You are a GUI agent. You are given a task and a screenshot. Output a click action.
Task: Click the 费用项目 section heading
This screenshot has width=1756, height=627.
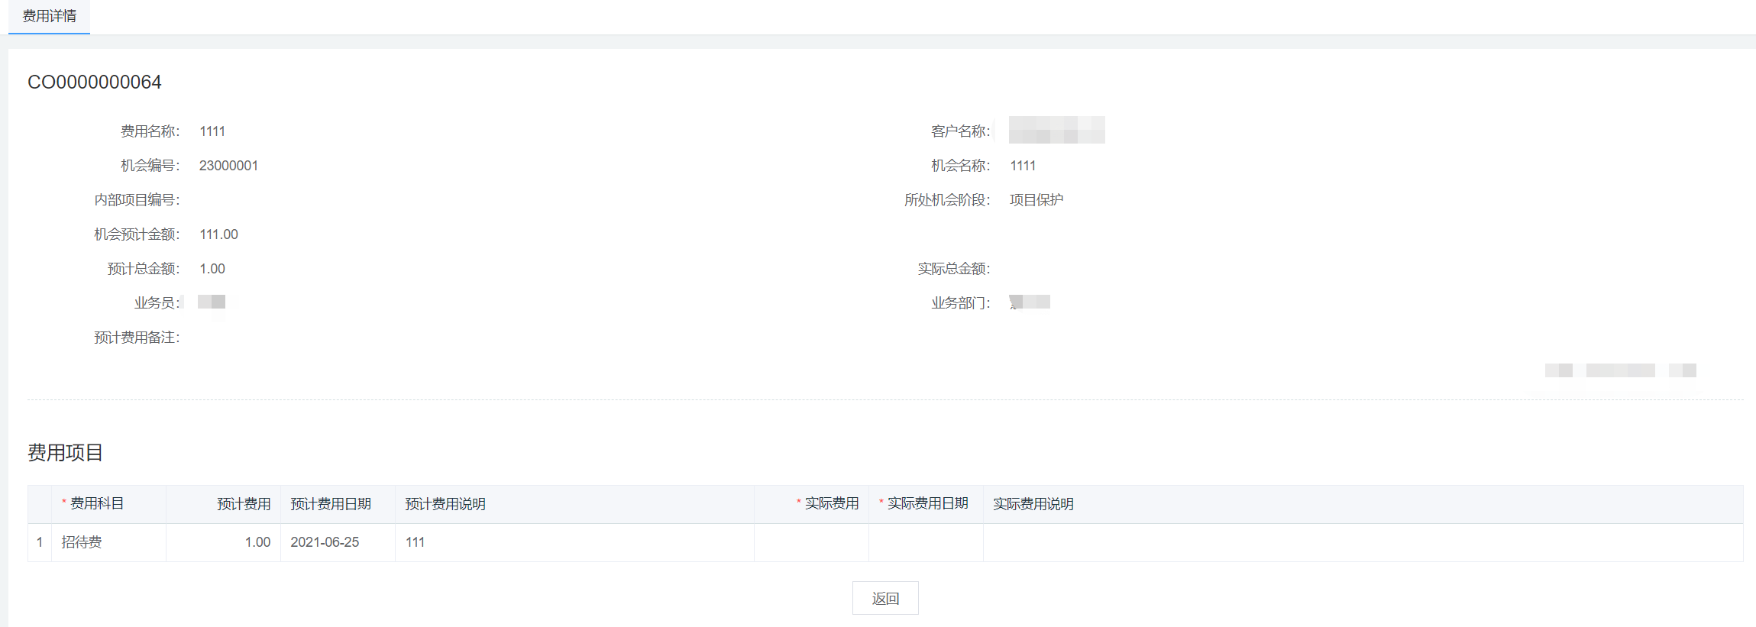tap(65, 453)
